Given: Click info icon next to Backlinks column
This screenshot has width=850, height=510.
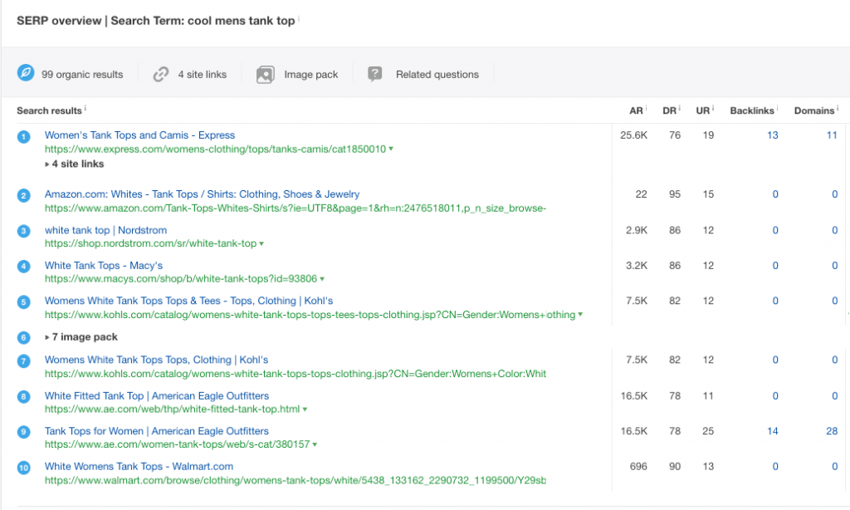Looking at the screenshot, I should (x=777, y=108).
